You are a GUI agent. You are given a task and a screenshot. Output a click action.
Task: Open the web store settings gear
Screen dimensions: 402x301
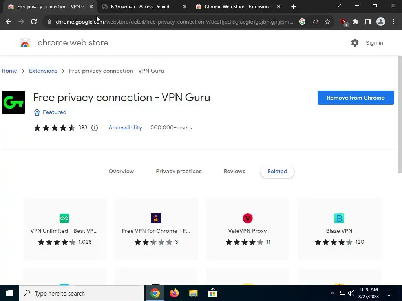(x=355, y=43)
